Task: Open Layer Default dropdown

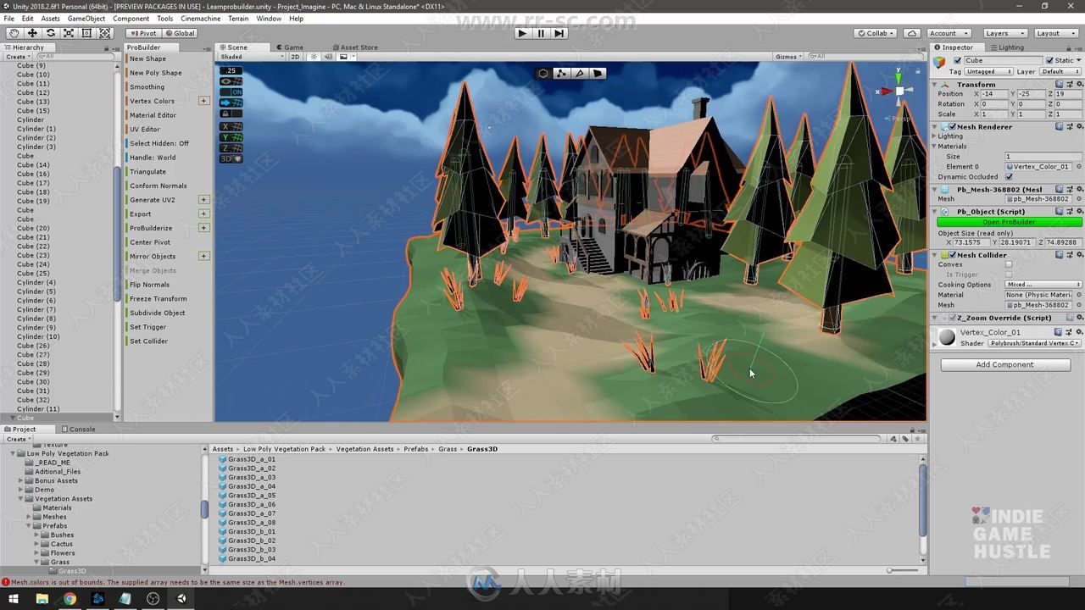Action: tap(1060, 72)
